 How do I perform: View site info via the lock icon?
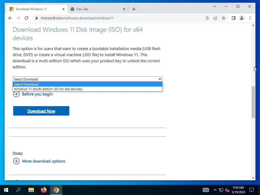coord(37,18)
